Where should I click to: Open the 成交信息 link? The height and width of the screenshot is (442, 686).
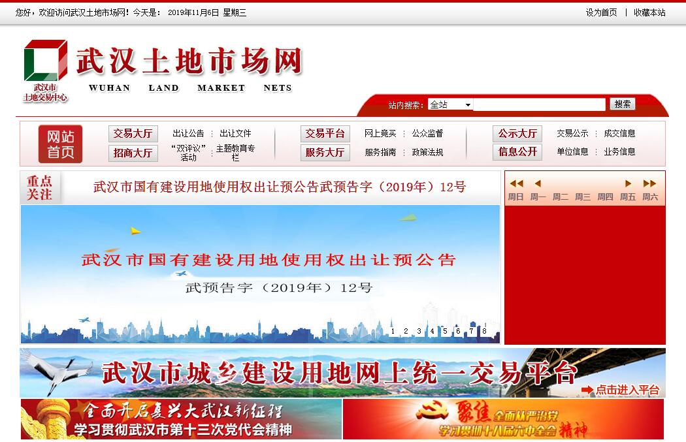point(619,133)
